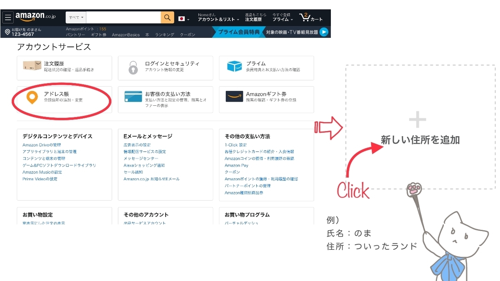Viewport: 500px width, 281px height.
Task: Click the blue プライム box icon
Action: tap(234, 66)
